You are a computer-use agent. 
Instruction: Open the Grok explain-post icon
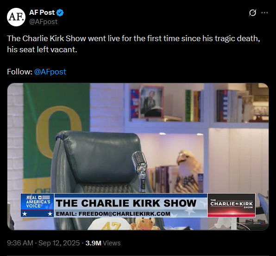point(252,12)
